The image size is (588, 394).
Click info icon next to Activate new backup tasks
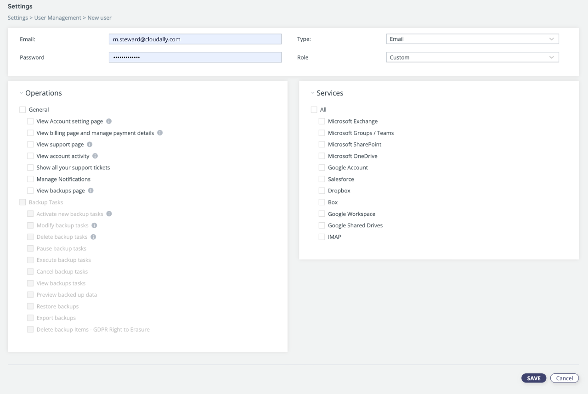[109, 214]
